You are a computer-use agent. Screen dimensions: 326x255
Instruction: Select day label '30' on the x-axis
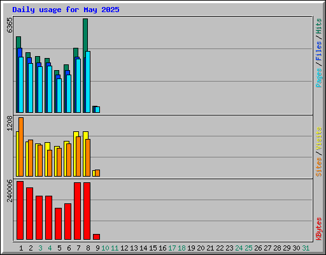click(x=296, y=248)
